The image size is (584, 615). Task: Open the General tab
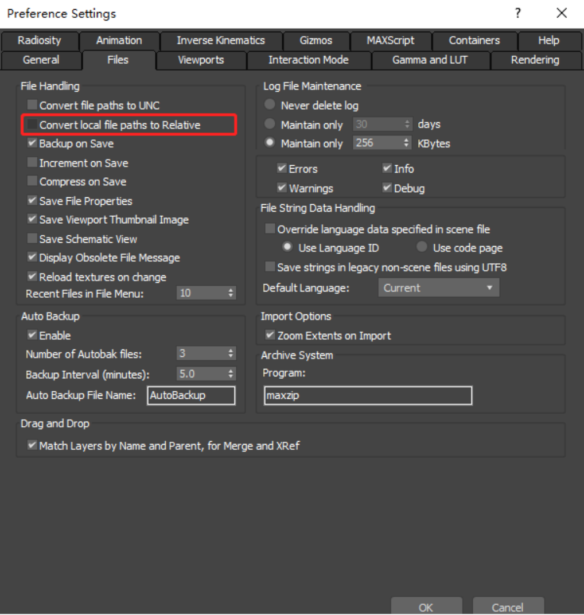point(41,60)
